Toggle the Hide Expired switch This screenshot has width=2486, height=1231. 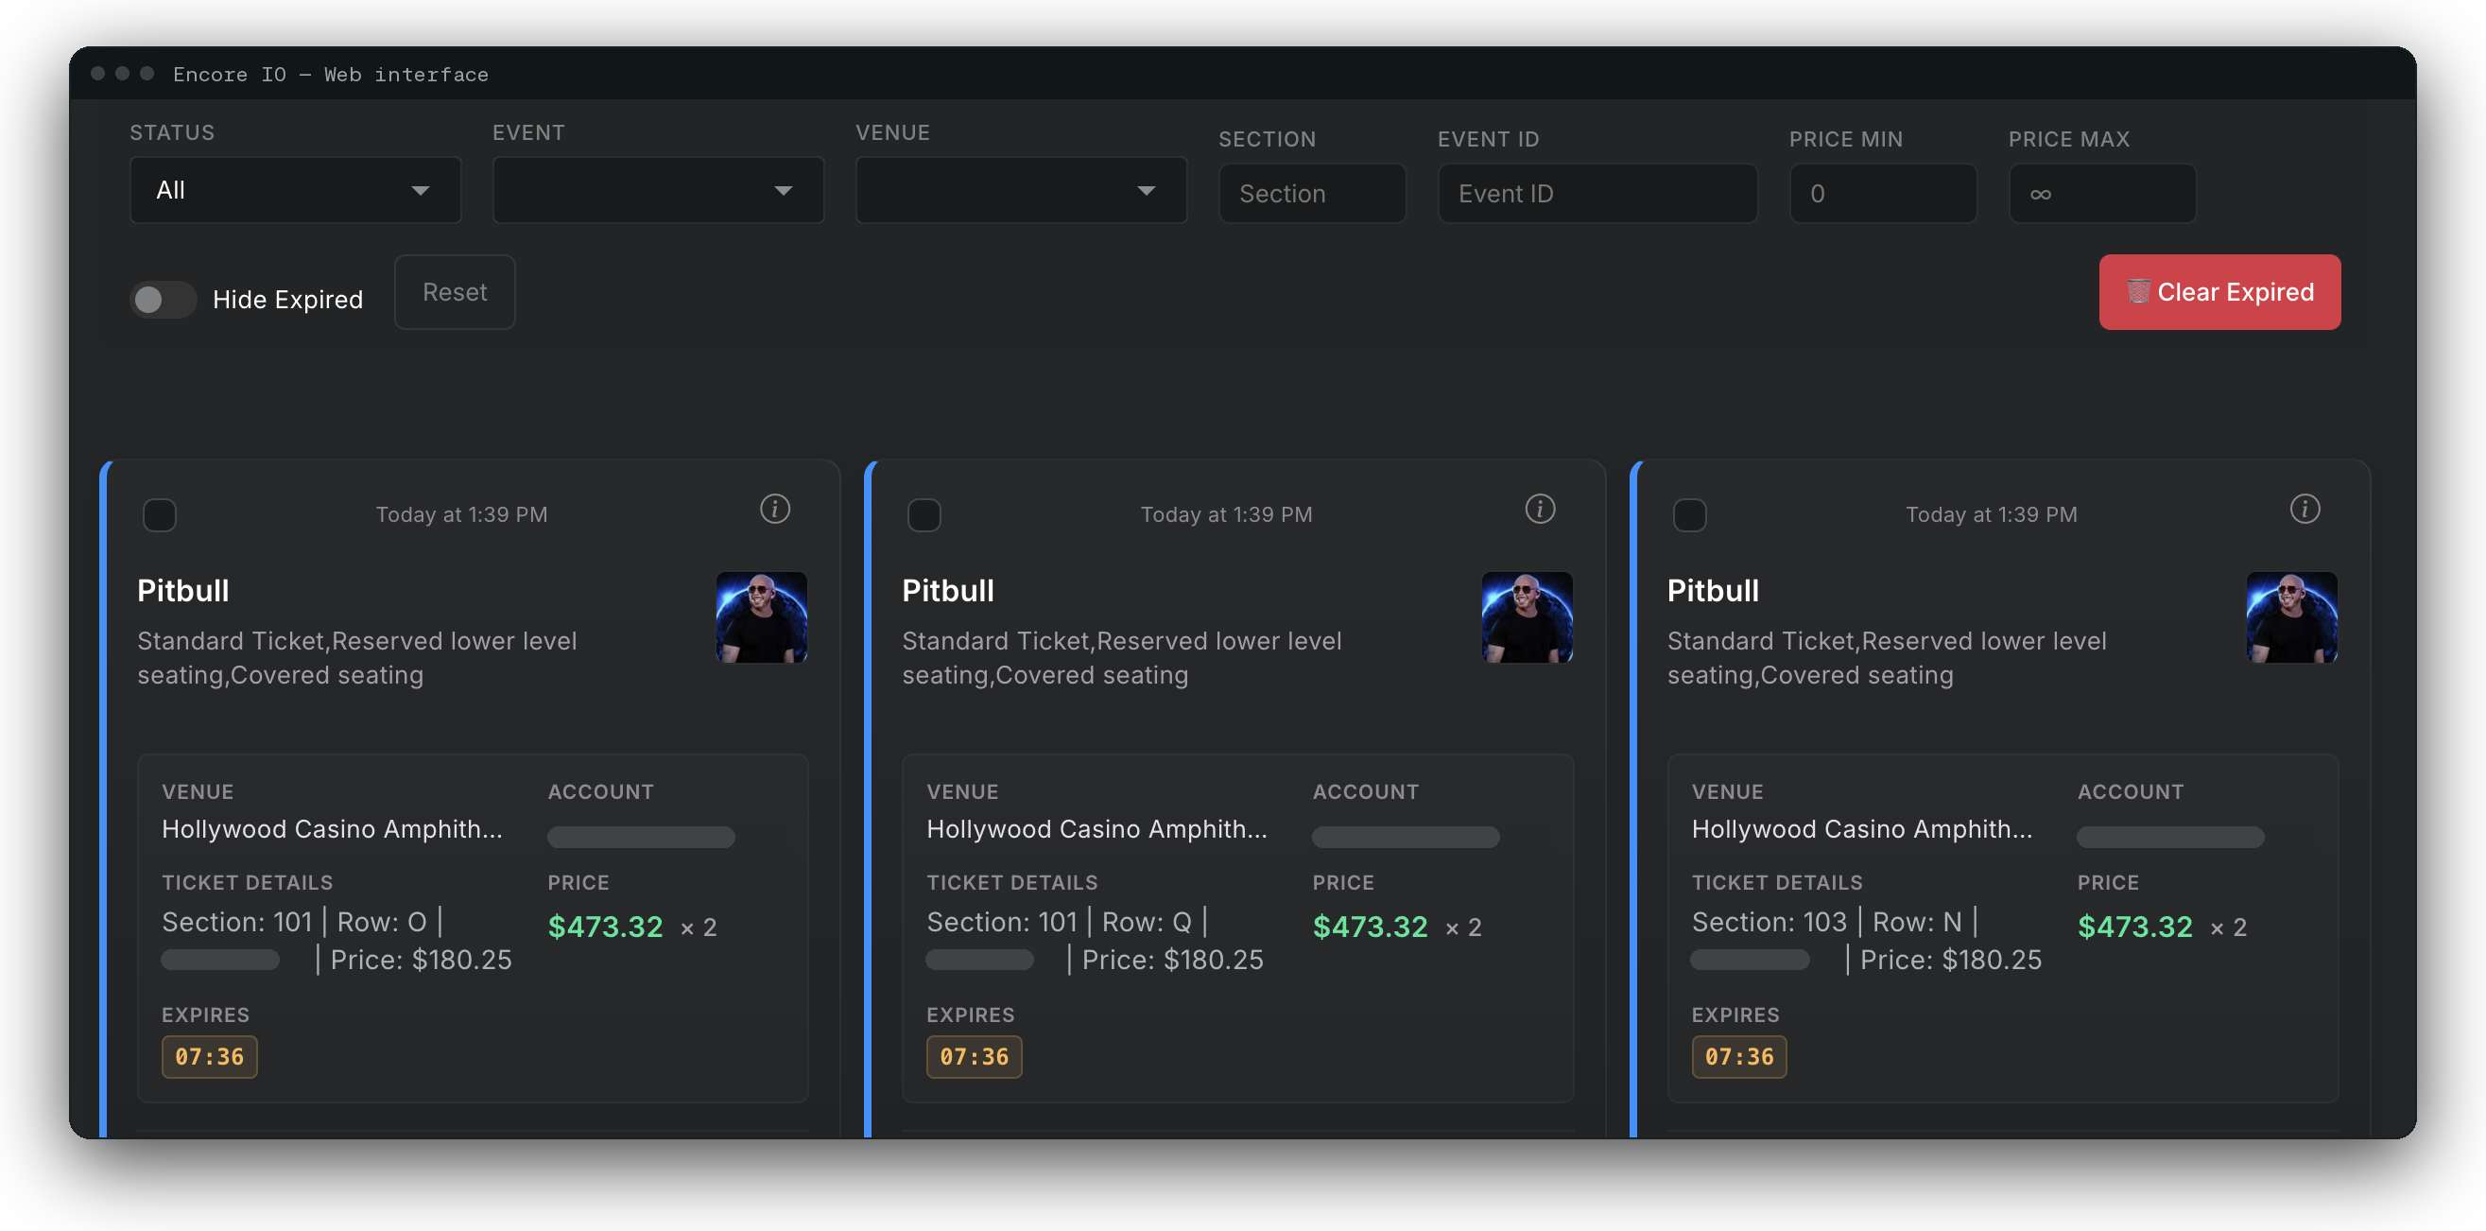[164, 300]
